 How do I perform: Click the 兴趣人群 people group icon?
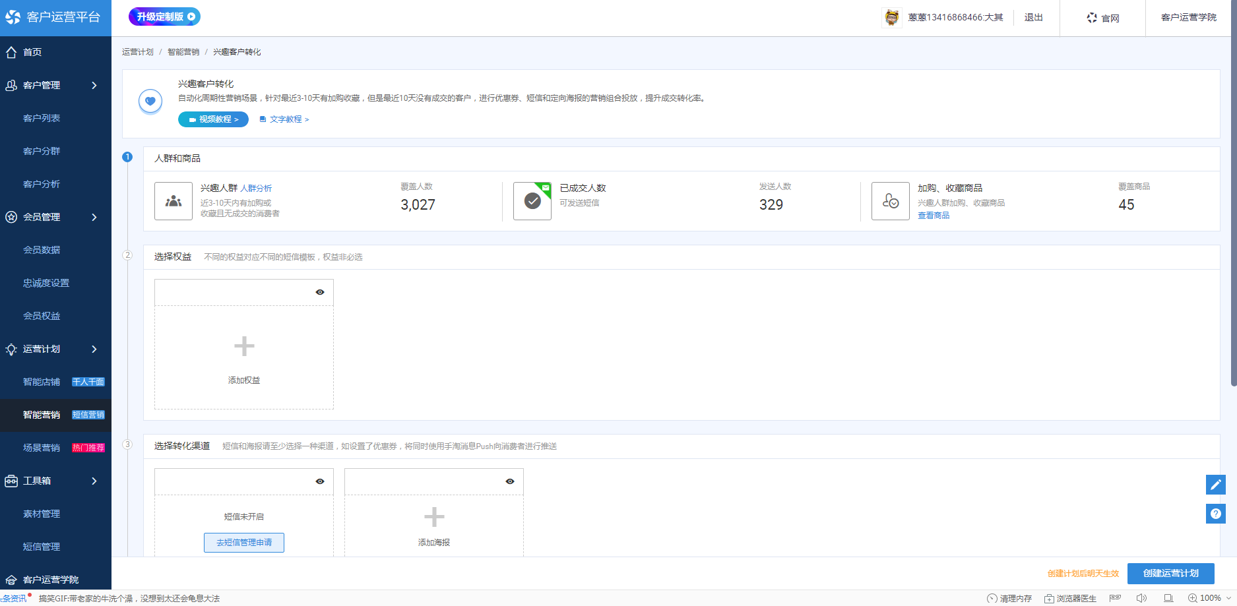tap(174, 201)
